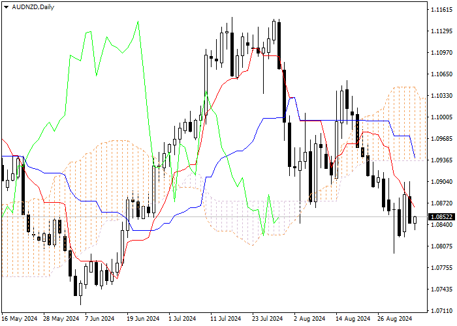The width and height of the screenshot is (457, 326).
Task: Click the 26 Aug 2024 date label
Action: click(x=394, y=319)
